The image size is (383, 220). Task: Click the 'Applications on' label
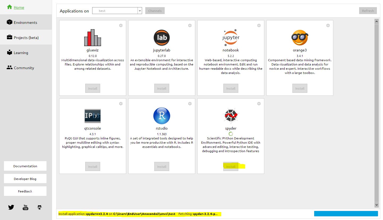(x=74, y=11)
